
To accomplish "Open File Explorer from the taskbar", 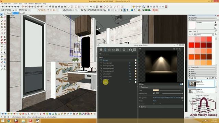I will [x=23, y=121].
